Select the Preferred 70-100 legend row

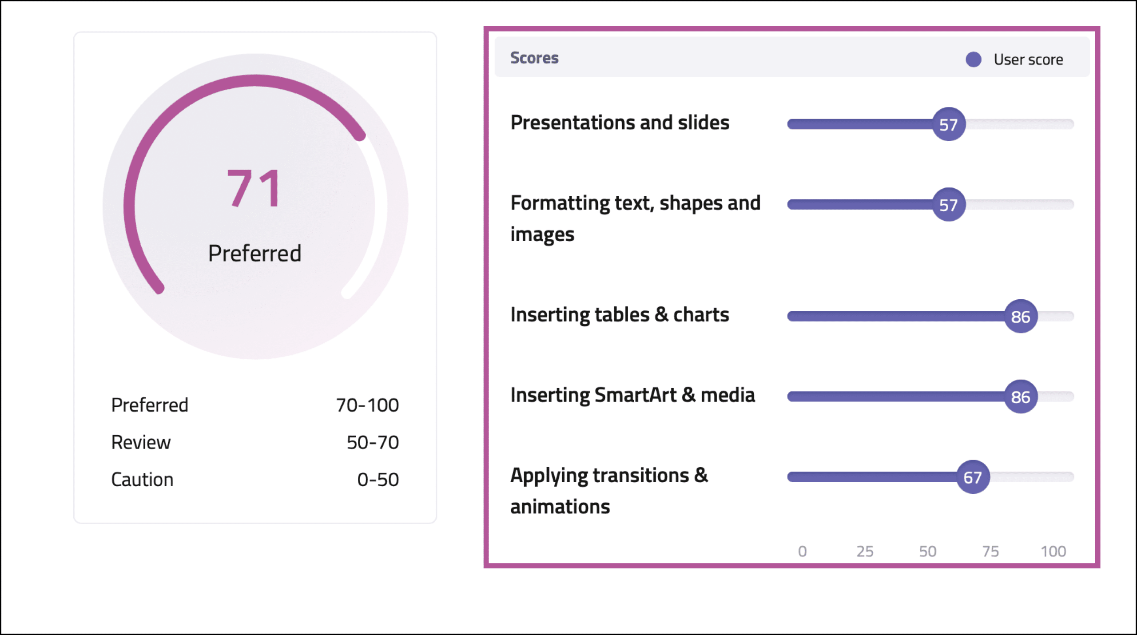coord(255,405)
